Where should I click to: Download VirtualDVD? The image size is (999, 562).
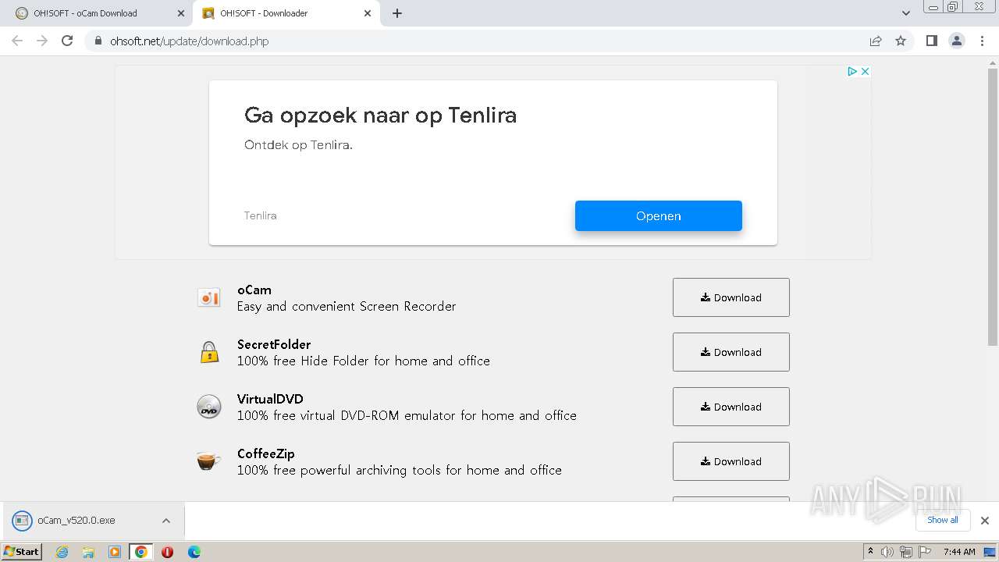(x=731, y=407)
